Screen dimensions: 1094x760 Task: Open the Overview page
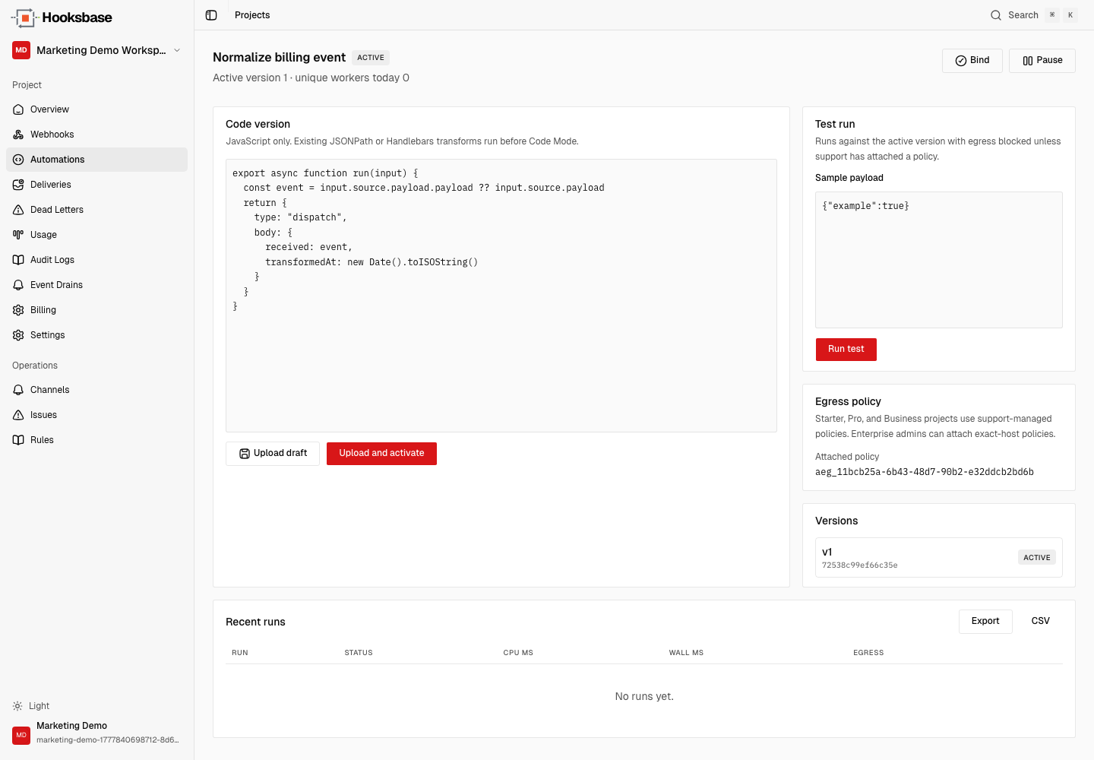click(96, 109)
